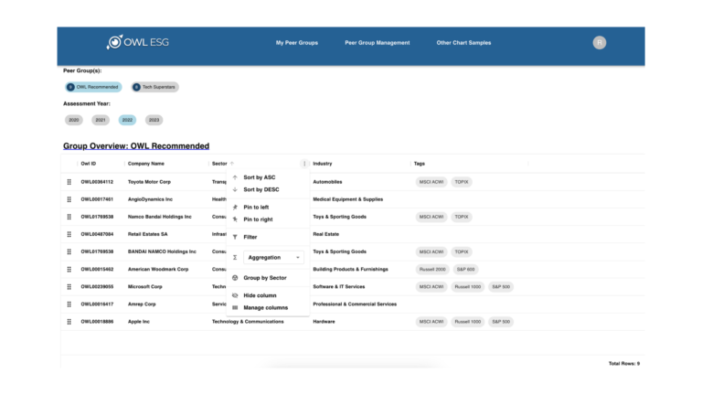Click Medical Equipment & Supplies industry cell

tap(348, 199)
